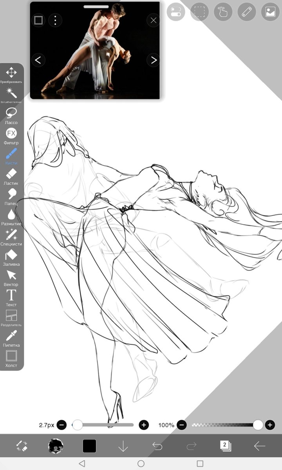
Task: Open the Canvas (Холст) settings
Action: (11, 359)
